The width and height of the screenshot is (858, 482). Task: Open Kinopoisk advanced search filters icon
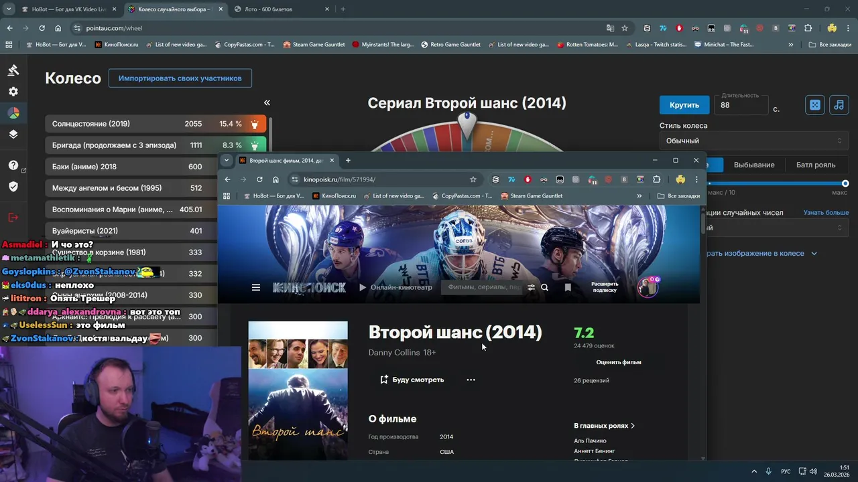click(531, 287)
